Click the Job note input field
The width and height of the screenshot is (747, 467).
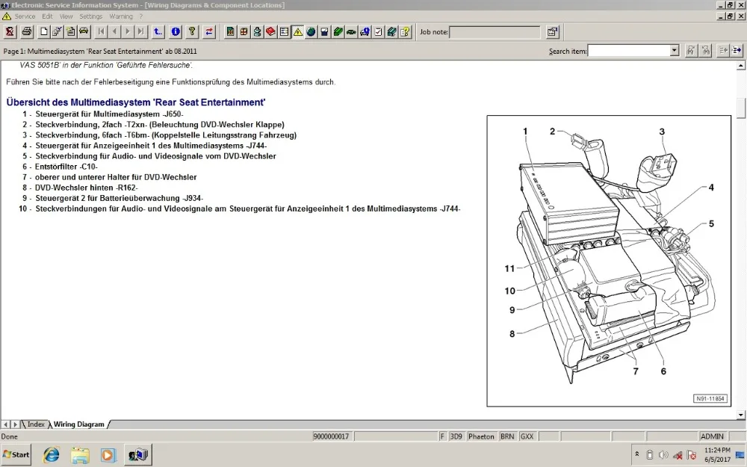495,32
